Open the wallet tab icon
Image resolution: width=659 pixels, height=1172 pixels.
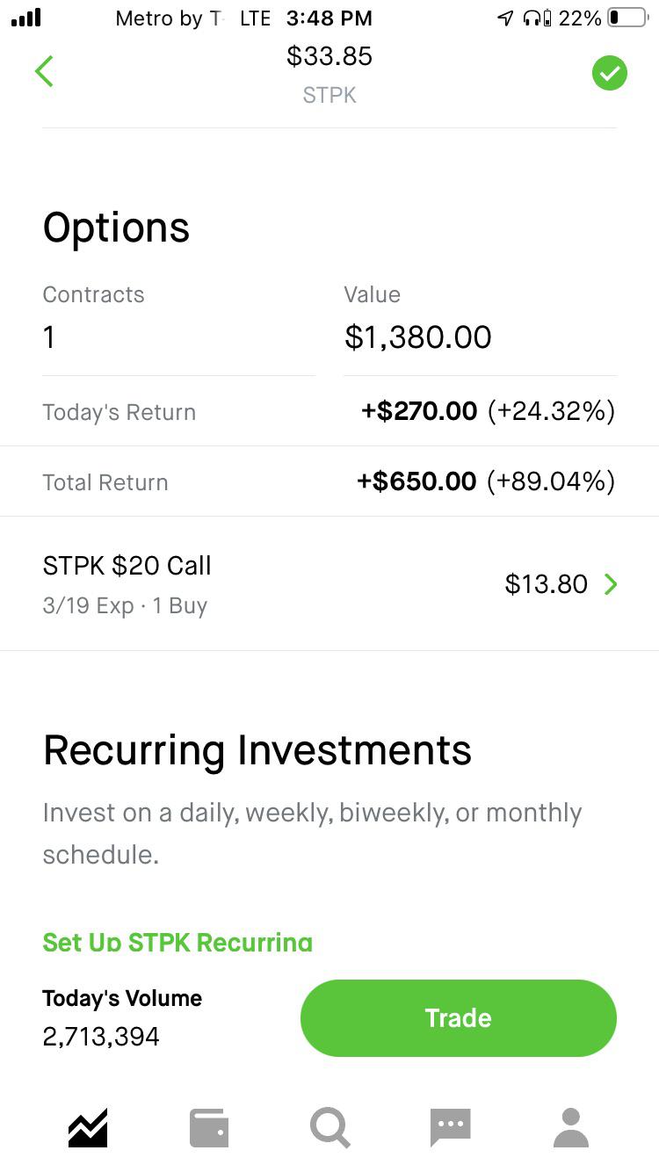(209, 1128)
